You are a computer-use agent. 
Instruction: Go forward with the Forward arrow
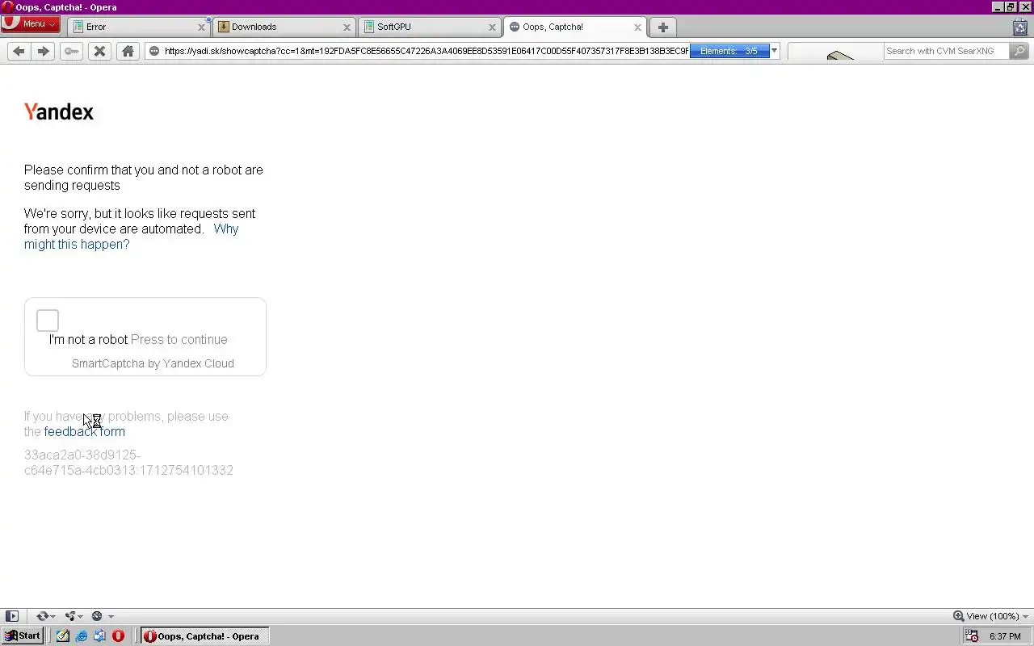click(44, 51)
